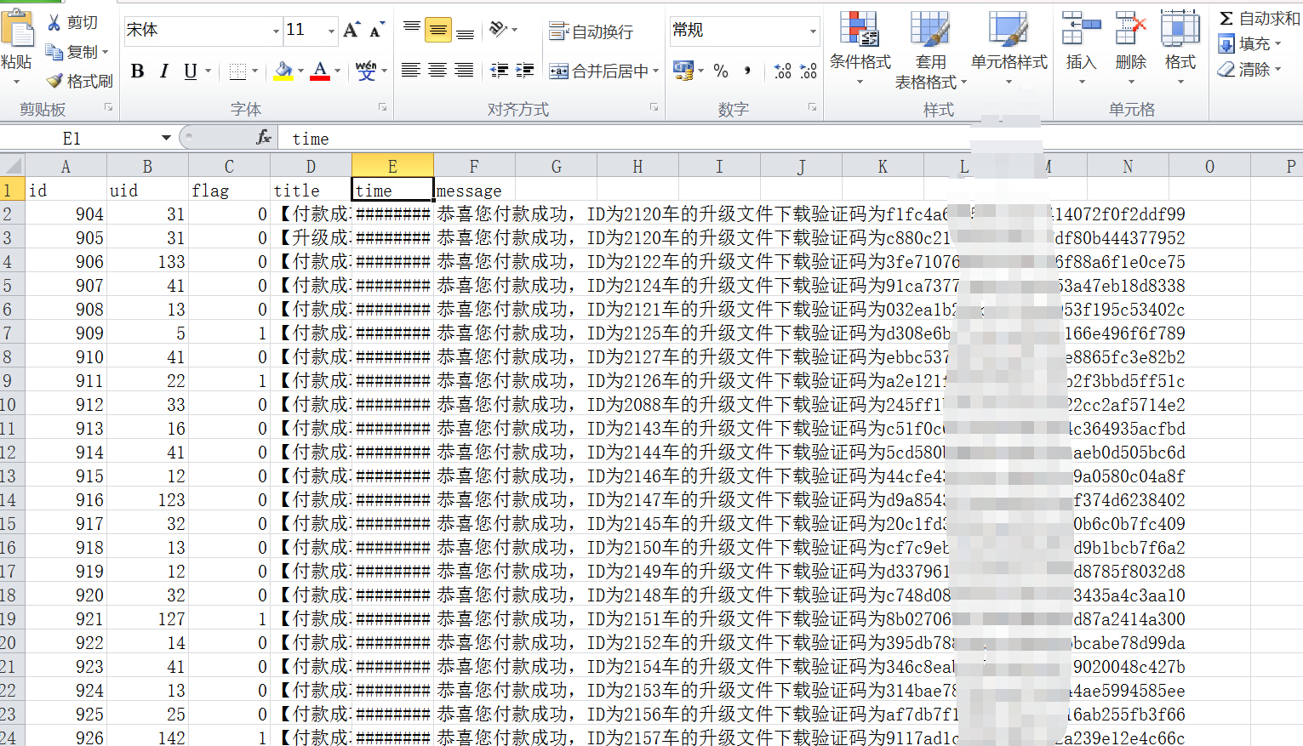Open number dialog launcher (数字)
The height and width of the screenshot is (746, 1303).
pos(813,107)
